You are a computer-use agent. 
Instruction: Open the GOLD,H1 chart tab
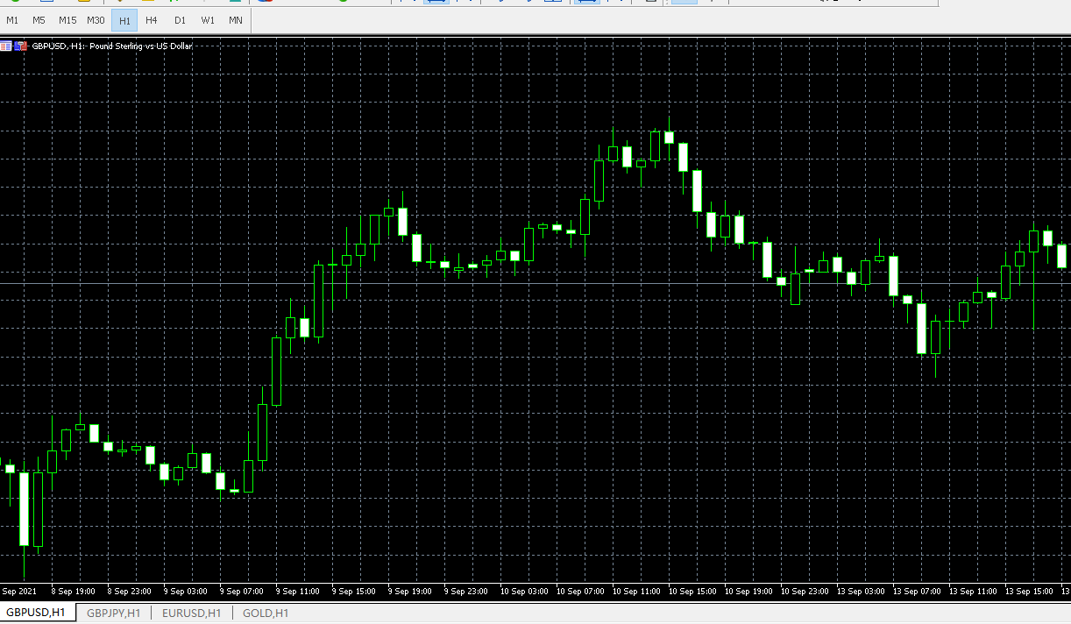point(265,613)
